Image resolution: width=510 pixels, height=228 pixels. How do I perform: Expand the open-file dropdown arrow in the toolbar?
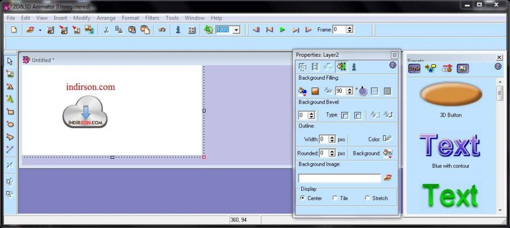[x=40, y=30]
